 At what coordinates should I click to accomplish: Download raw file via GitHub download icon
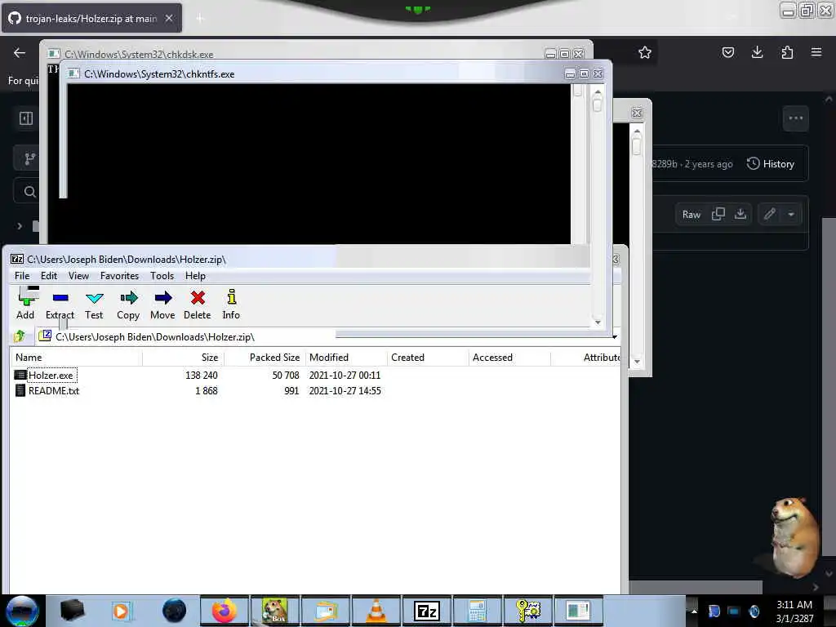(x=740, y=215)
